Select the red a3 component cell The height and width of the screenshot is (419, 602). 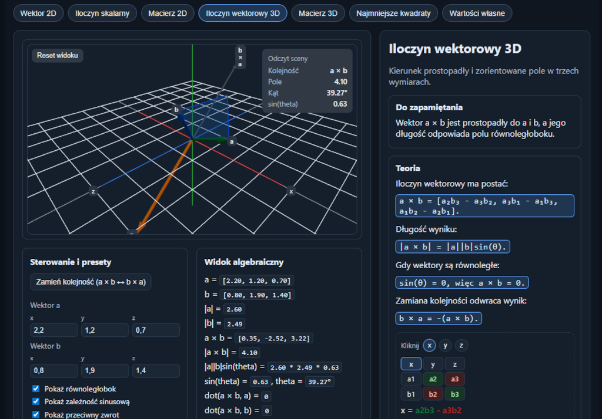click(455, 379)
